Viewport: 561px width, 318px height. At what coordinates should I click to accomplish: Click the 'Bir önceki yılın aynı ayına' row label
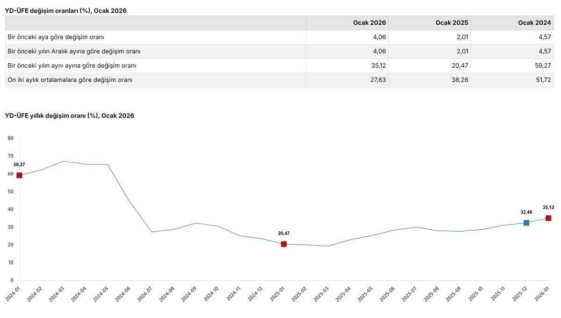[x=72, y=66]
